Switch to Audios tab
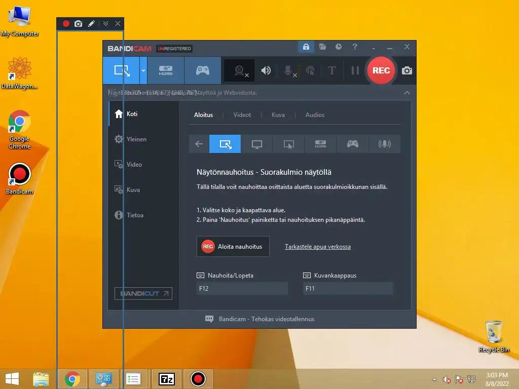The height and width of the screenshot is (389, 519). point(315,115)
